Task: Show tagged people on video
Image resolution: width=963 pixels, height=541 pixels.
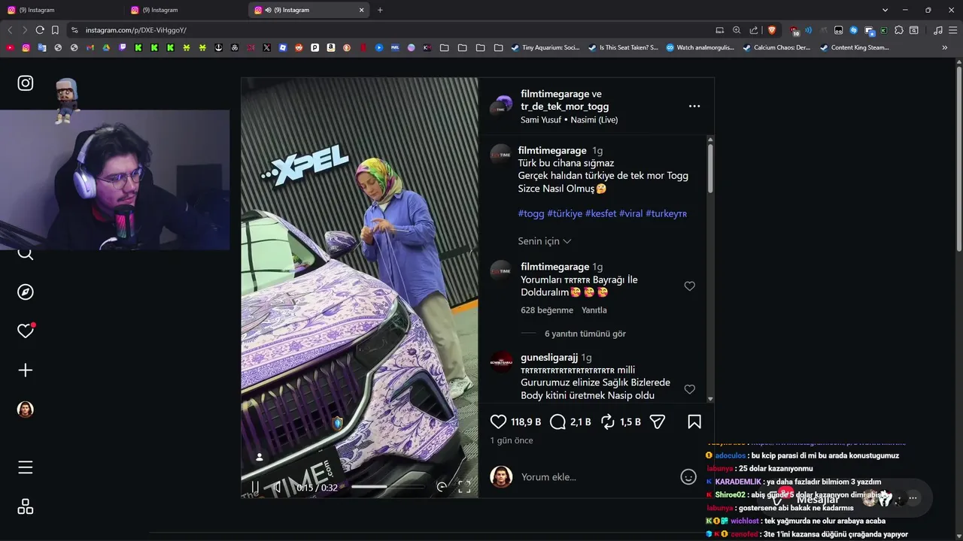Action: [x=260, y=457]
